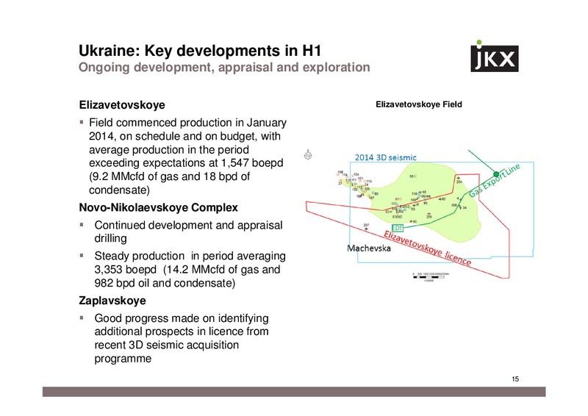Screen dimensions: 588x416
Task: Select the 'Ukraine: Key developments in H1' title
Action: tap(200, 51)
